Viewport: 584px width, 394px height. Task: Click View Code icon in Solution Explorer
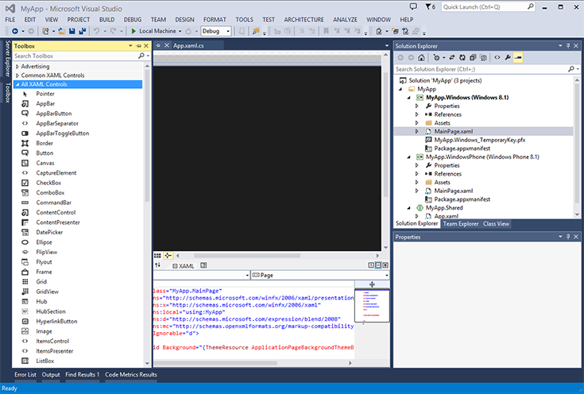coord(497,57)
